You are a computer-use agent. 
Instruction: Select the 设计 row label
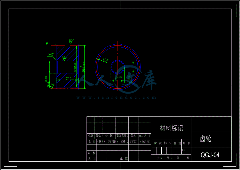pos(92,142)
